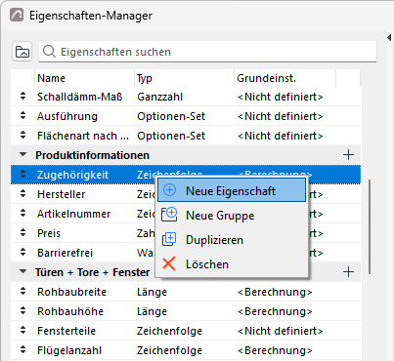Image resolution: width=394 pixels, height=361 pixels.
Task: Click the Neue Eigenschaft plus-circle icon
Action: click(x=169, y=190)
